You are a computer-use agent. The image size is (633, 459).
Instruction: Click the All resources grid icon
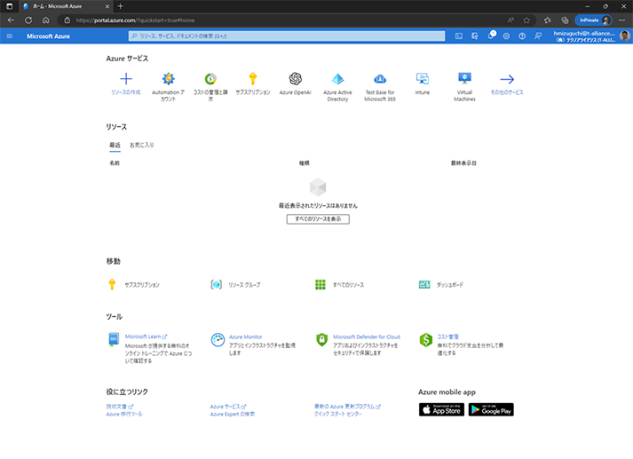tap(320, 285)
